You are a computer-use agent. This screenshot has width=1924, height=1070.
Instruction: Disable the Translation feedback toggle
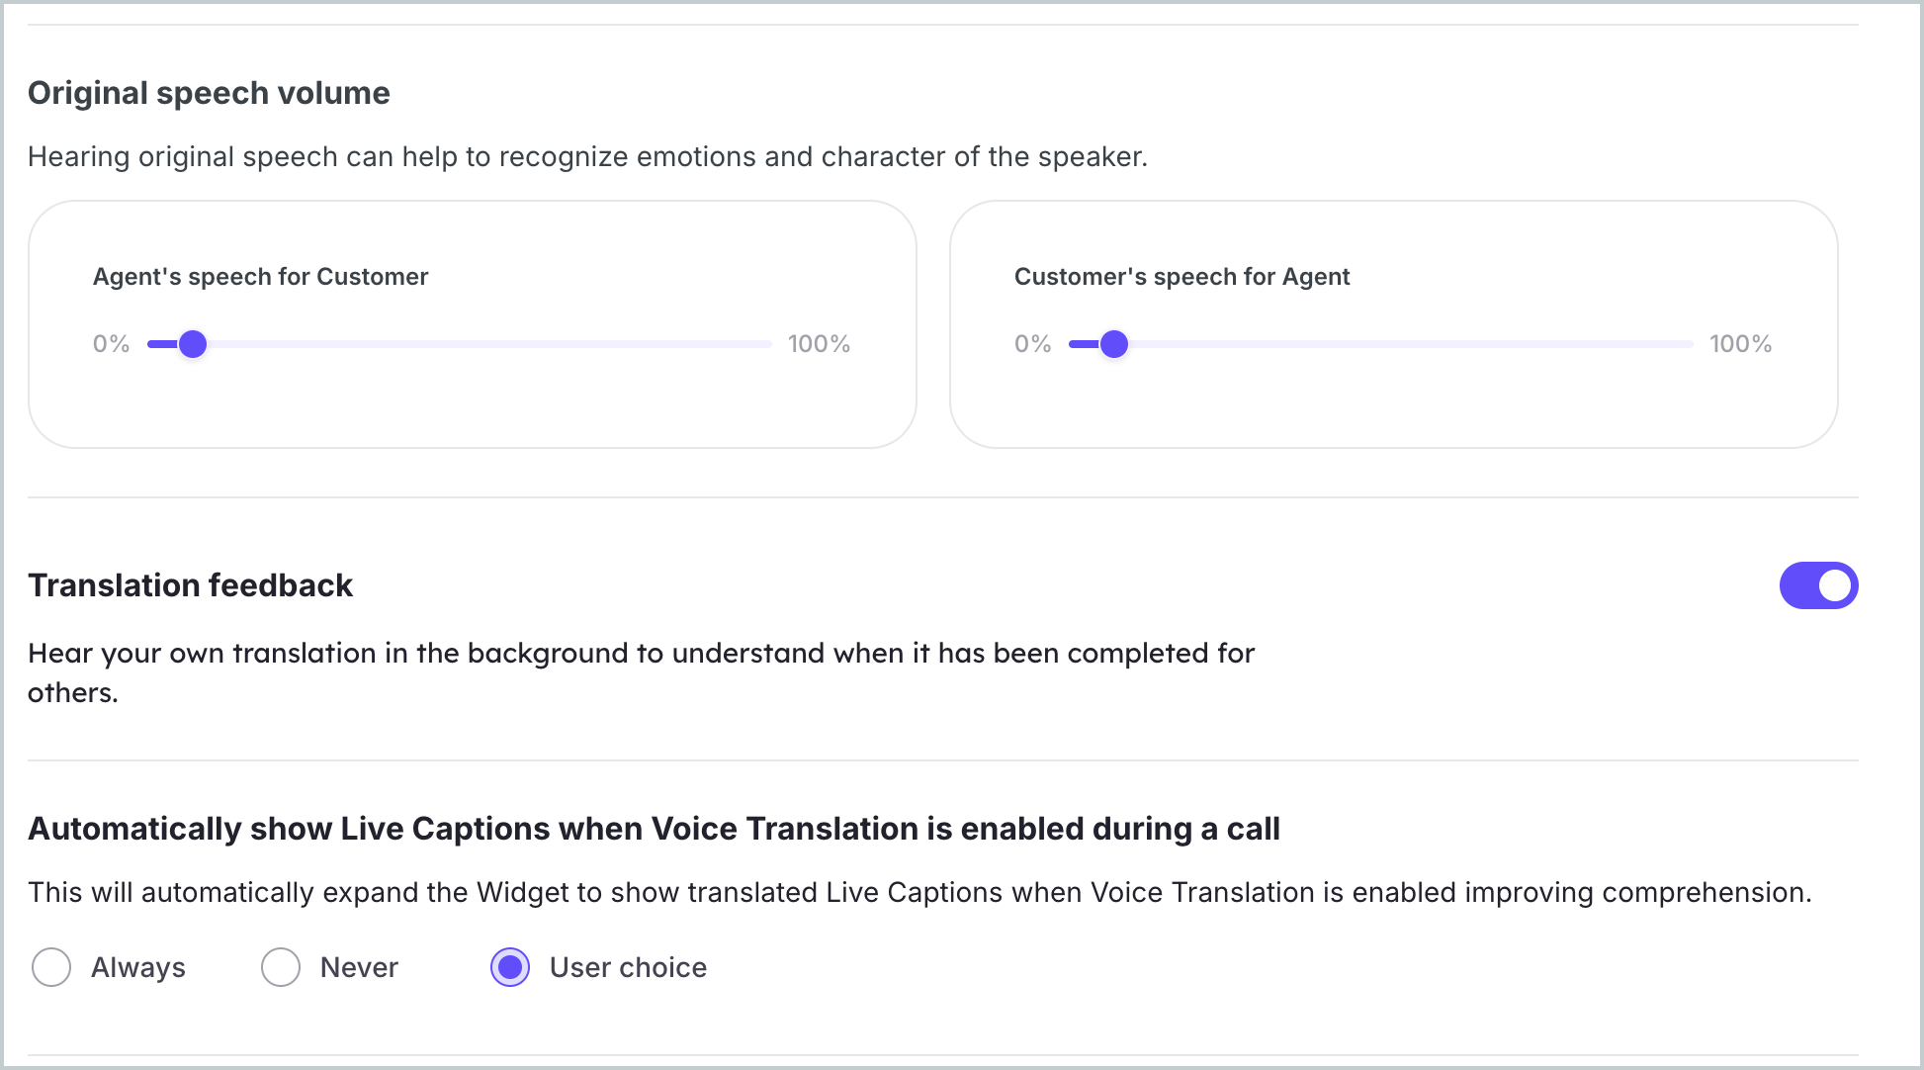coord(1817,584)
